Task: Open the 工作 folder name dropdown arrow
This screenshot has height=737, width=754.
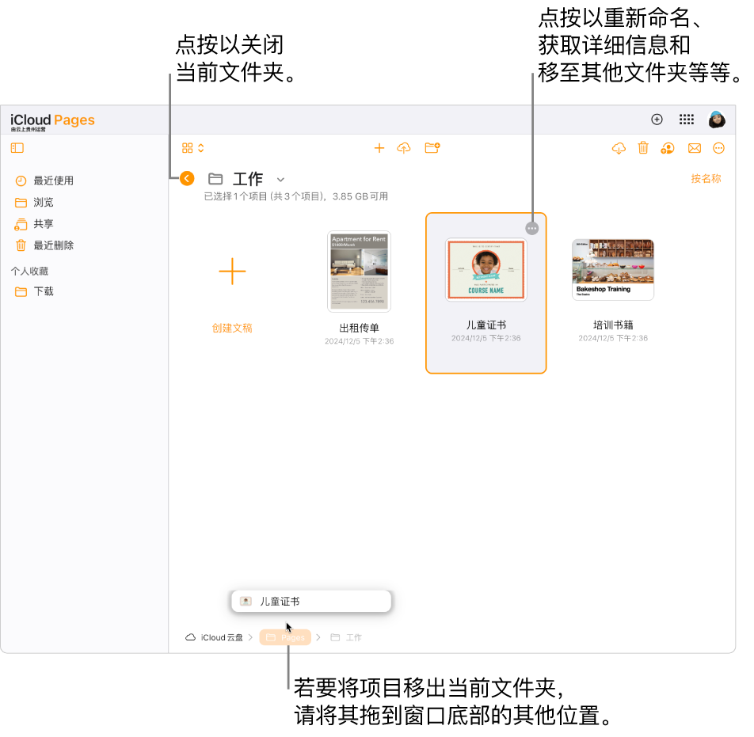Action: 280,180
